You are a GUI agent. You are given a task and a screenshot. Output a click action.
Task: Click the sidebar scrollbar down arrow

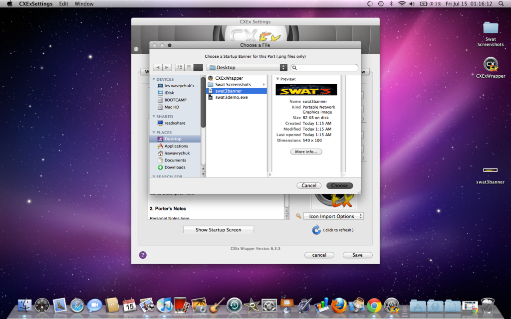[204, 174]
